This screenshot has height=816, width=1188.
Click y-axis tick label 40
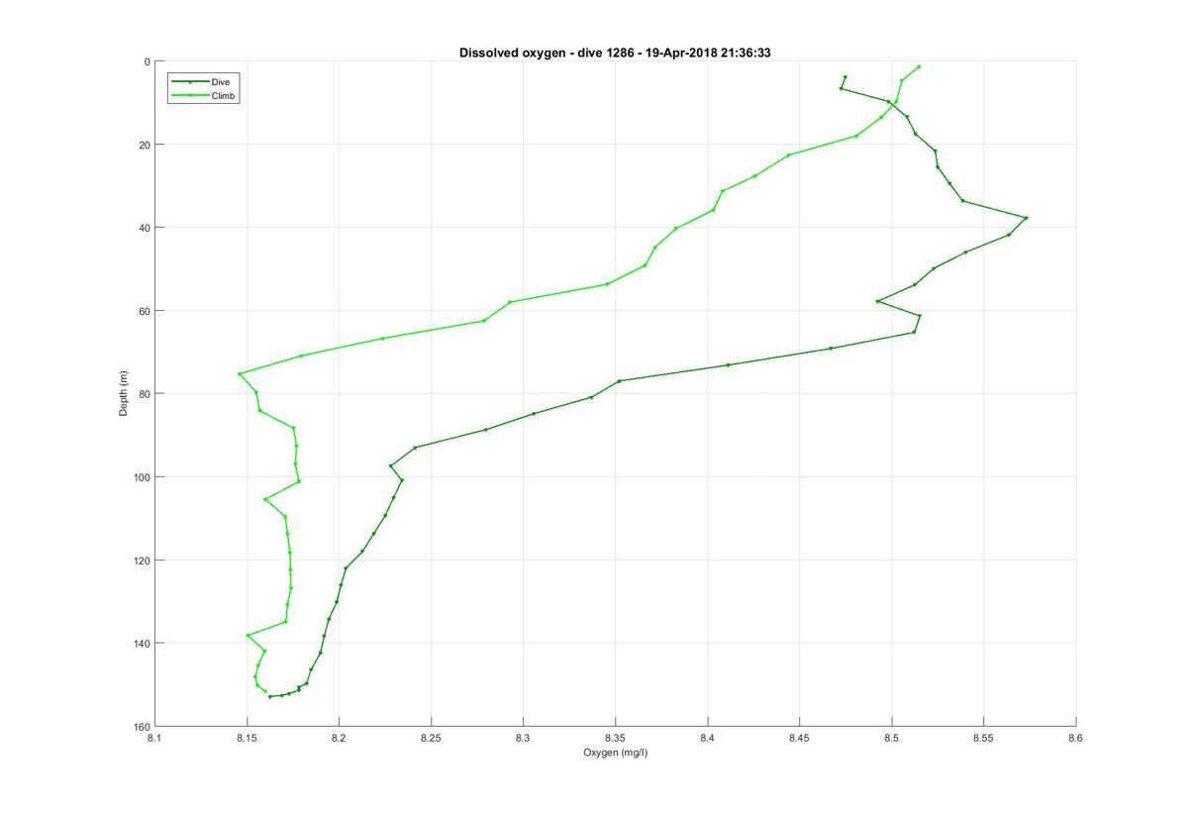[x=143, y=228]
